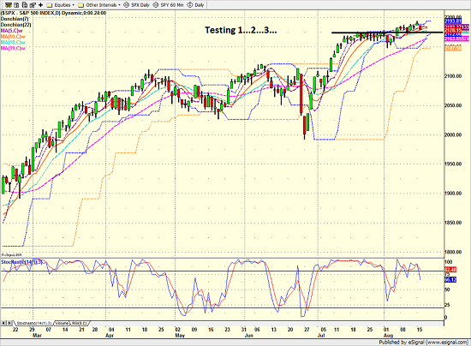Click the right tab-scroll arrow
471x346 pixels.
[9, 323]
